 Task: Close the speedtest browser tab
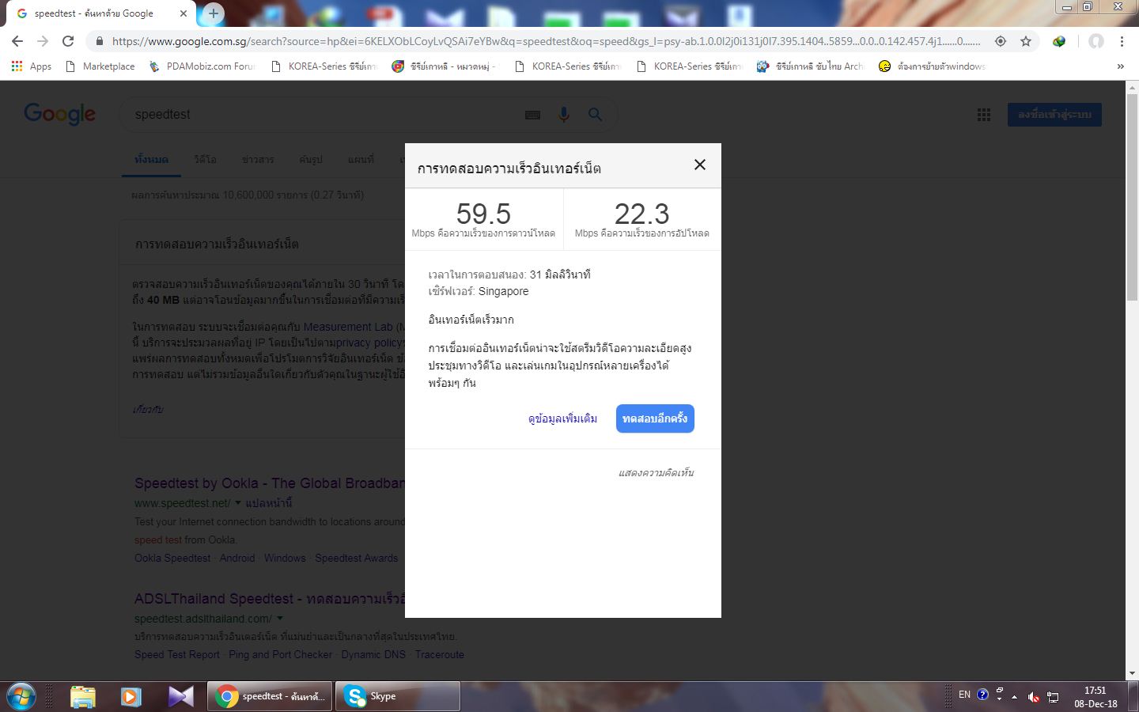(184, 13)
